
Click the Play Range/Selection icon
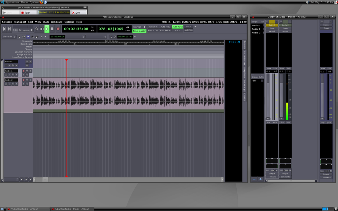coord(42,29)
